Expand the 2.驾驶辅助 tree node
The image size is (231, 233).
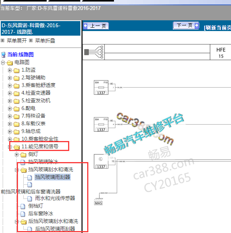(10, 78)
